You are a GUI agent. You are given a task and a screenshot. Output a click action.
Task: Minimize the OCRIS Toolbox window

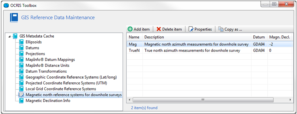click(265, 4)
